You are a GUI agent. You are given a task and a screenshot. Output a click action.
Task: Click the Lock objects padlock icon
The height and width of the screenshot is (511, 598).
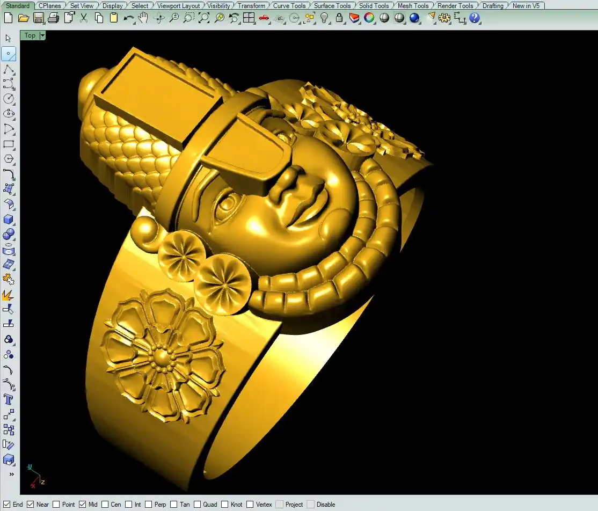339,18
